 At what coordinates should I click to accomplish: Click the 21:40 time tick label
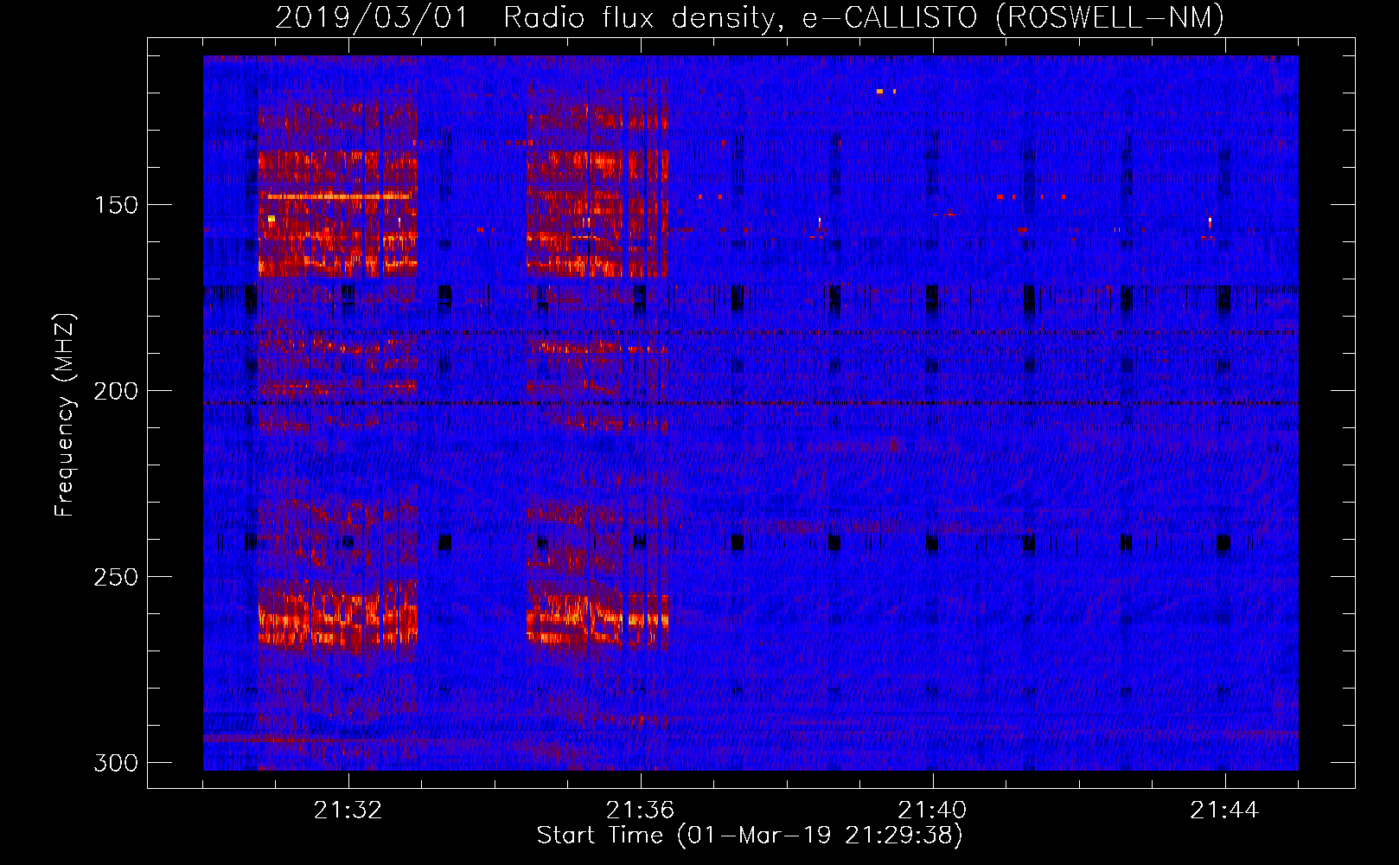933,811
